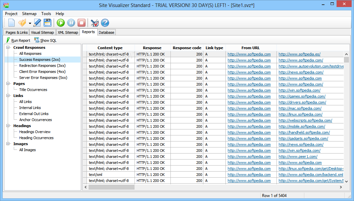Image resolution: width=354 pixels, height=201 pixels.
Task: Collapse the Images tree node
Action: pos(8,144)
